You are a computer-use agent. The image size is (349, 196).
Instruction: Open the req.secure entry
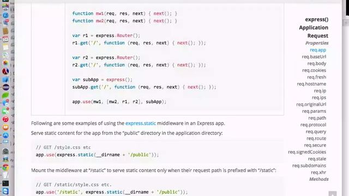point(315,145)
